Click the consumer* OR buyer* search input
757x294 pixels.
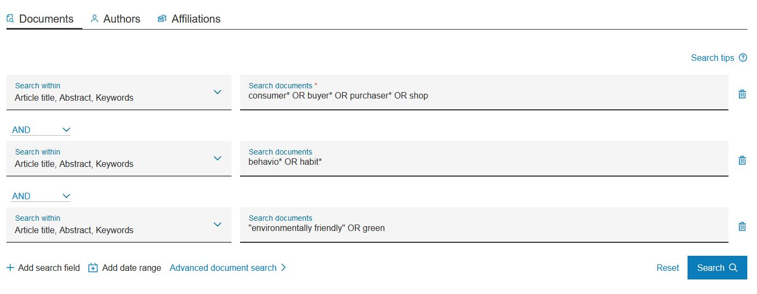(483, 96)
